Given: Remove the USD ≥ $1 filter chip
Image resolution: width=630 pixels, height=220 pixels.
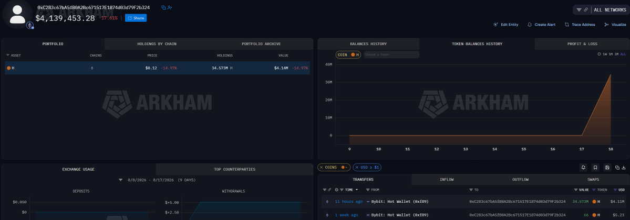Looking at the screenshot, I should (357, 167).
